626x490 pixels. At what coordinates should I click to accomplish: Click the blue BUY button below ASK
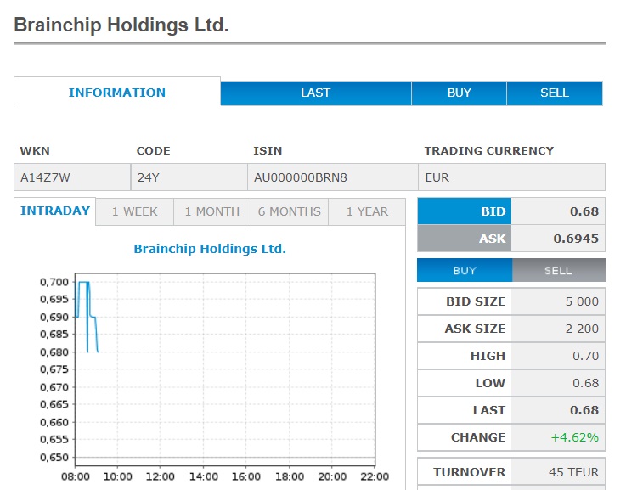(465, 270)
